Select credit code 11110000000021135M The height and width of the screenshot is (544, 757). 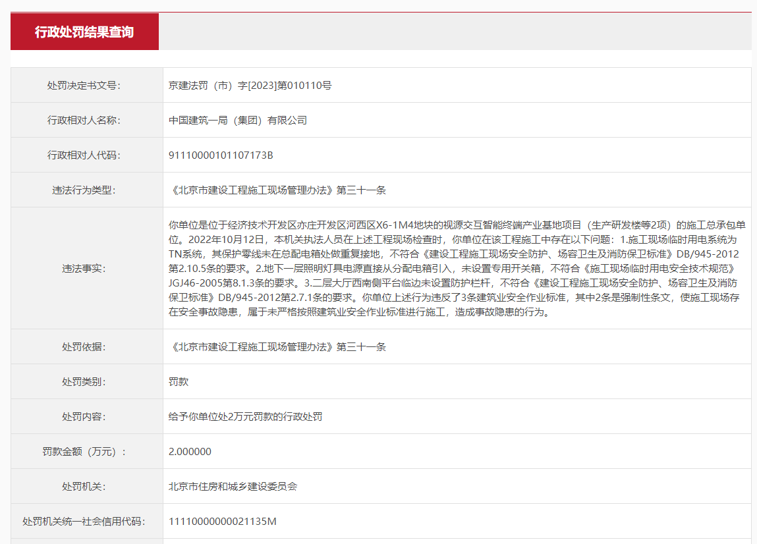[223, 522]
